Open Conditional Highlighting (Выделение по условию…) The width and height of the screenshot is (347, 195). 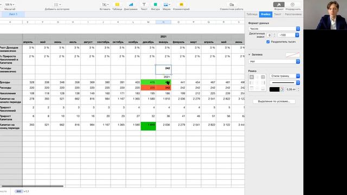(274, 101)
